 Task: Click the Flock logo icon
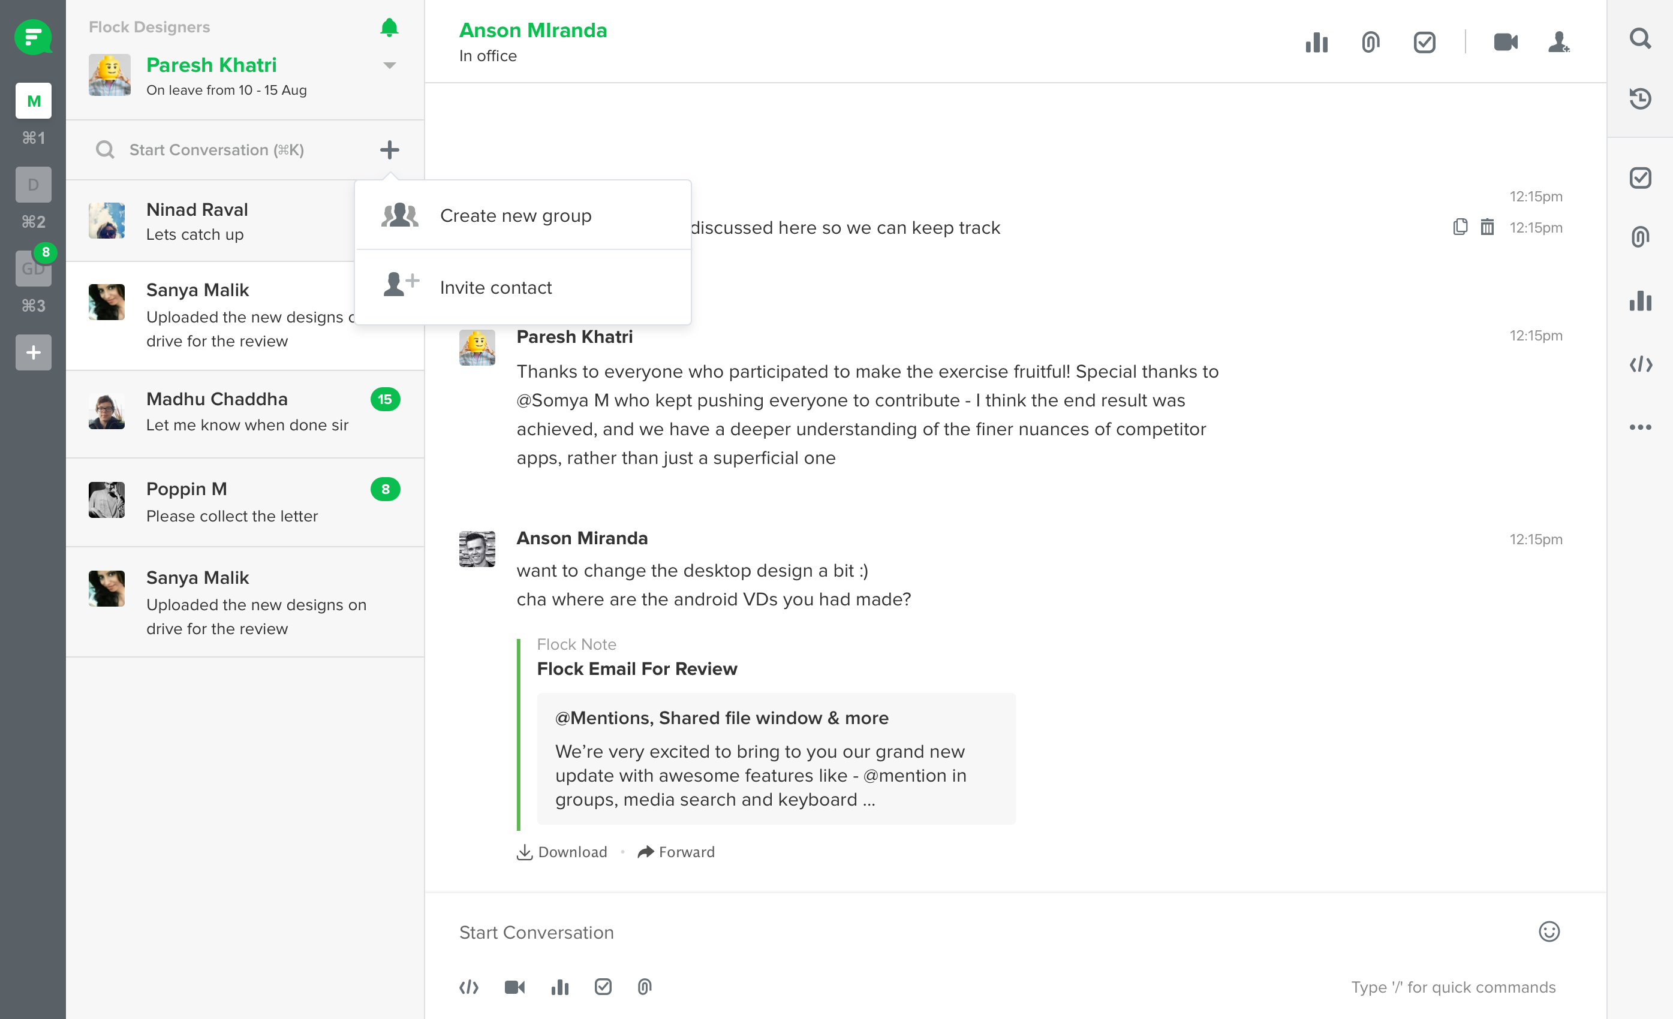click(x=33, y=37)
